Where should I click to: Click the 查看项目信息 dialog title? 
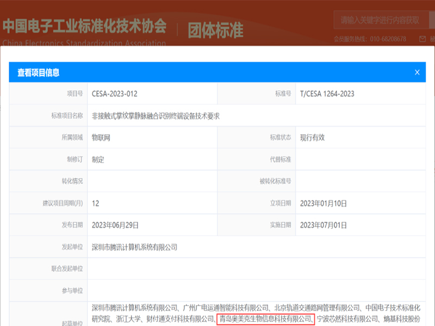[x=38, y=72]
